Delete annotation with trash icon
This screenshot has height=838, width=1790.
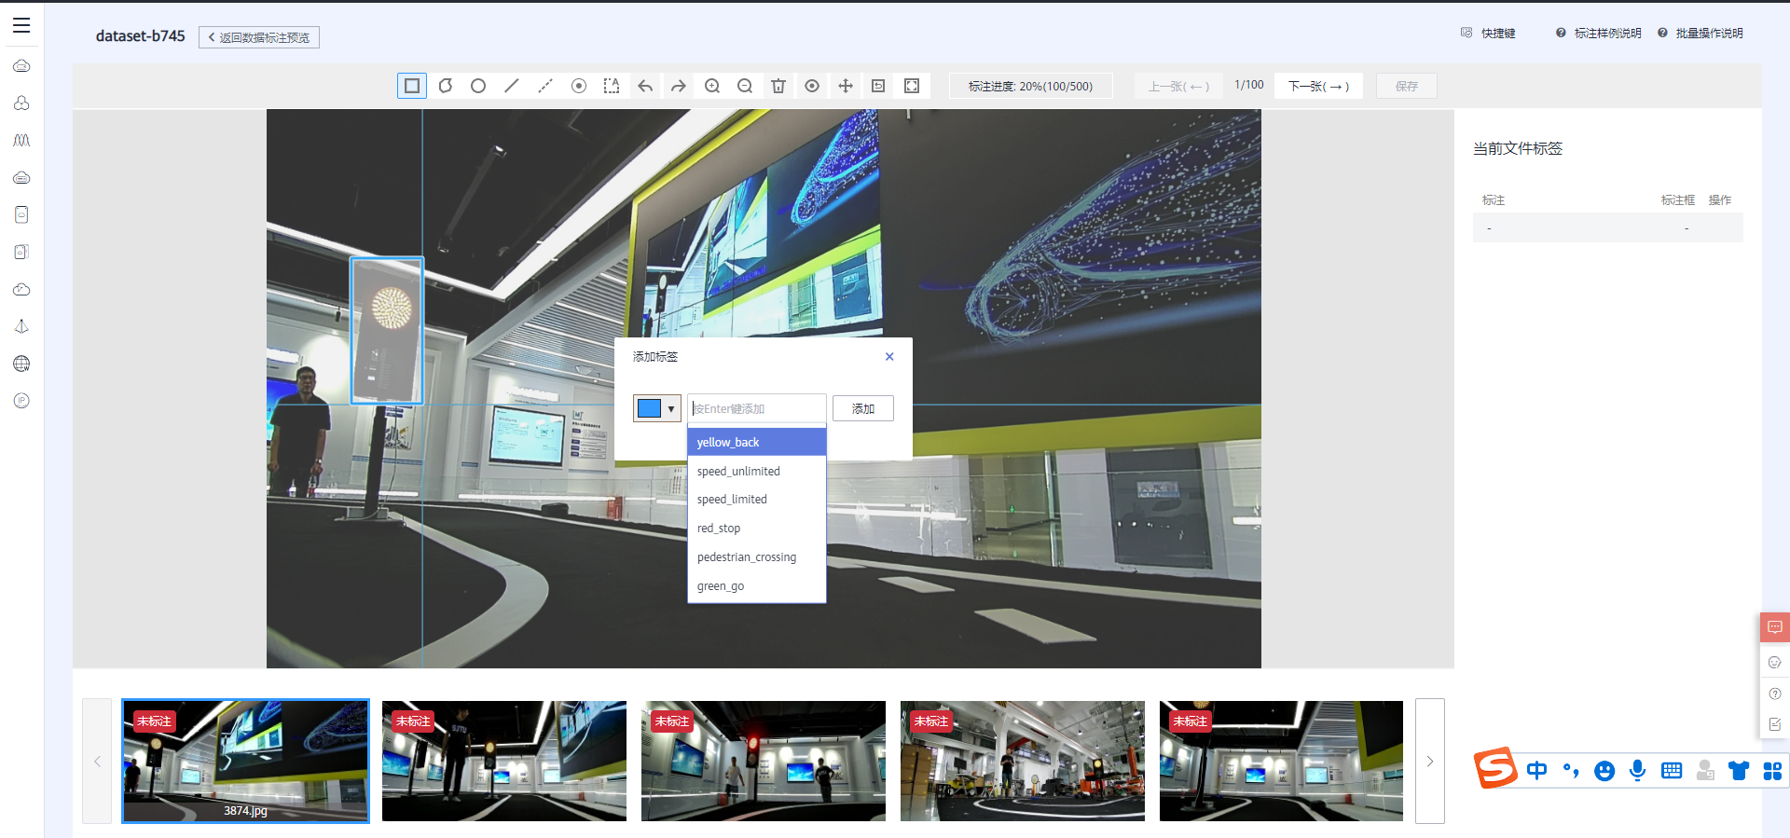tap(778, 86)
